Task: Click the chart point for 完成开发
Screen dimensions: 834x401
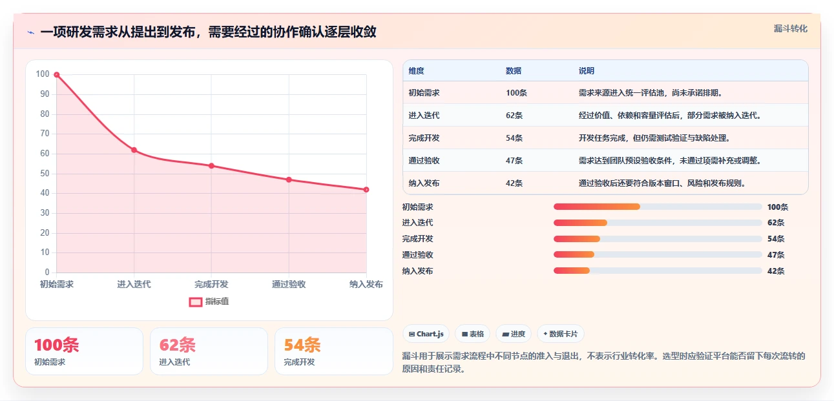Action: pos(211,166)
